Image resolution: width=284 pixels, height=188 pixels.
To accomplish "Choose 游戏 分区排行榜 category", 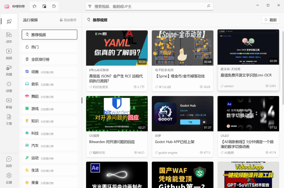I will (49, 109).
